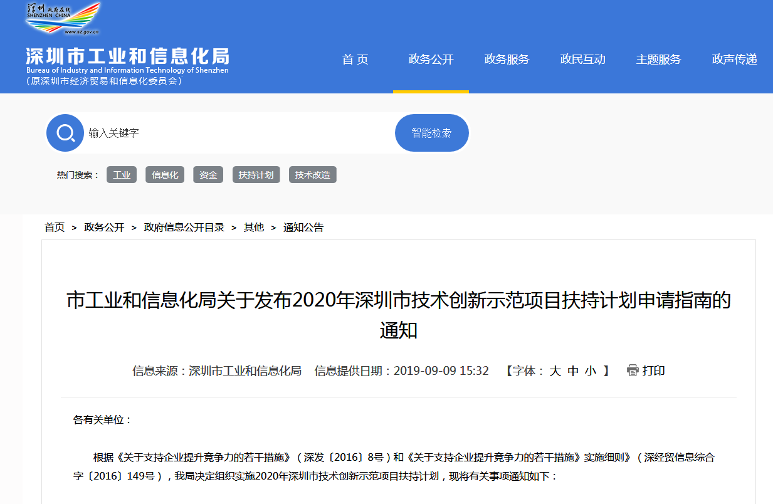773x504 pixels.
Task: Click the printer icon
Action: [x=633, y=370]
